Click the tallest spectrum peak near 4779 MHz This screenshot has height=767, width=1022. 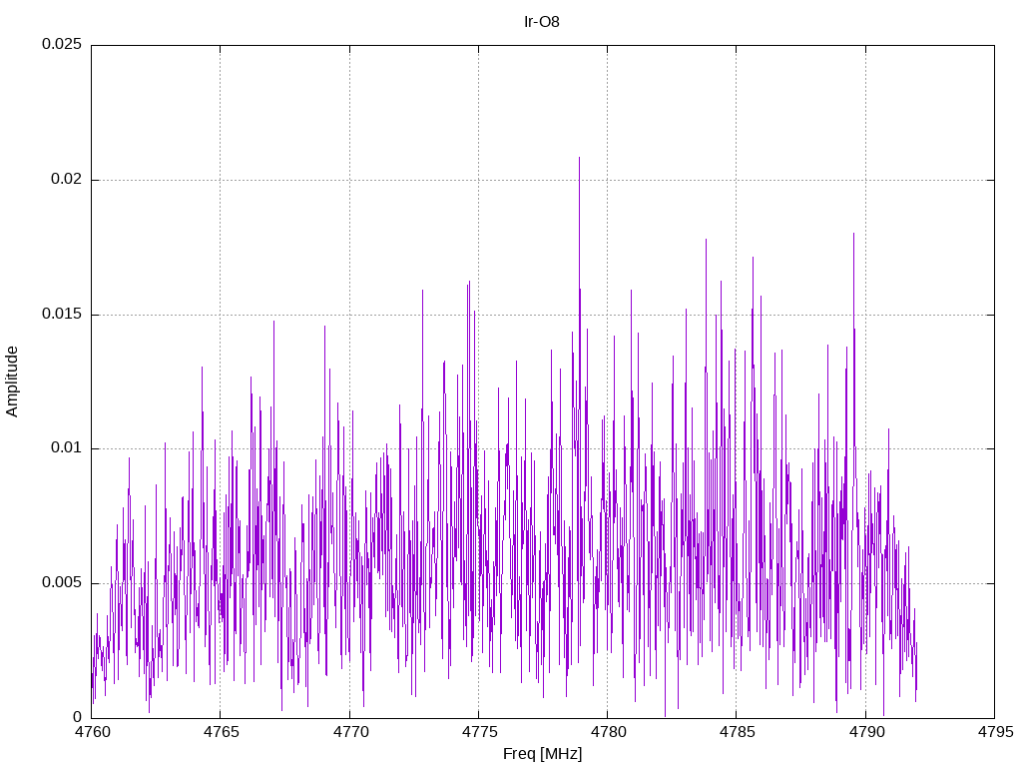pyautogui.click(x=579, y=159)
